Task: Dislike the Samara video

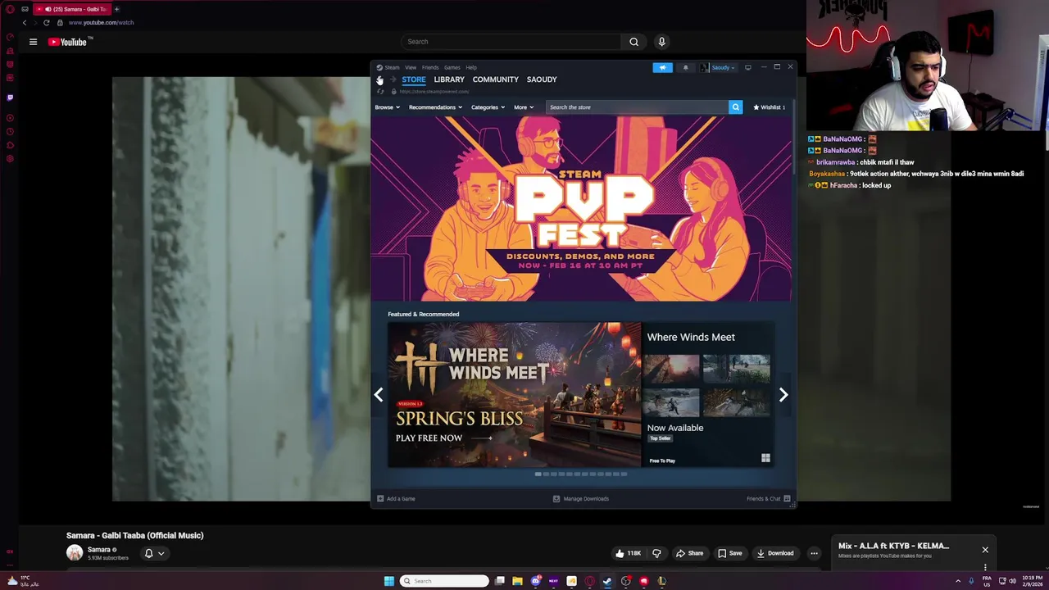Action: pyautogui.click(x=656, y=553)
